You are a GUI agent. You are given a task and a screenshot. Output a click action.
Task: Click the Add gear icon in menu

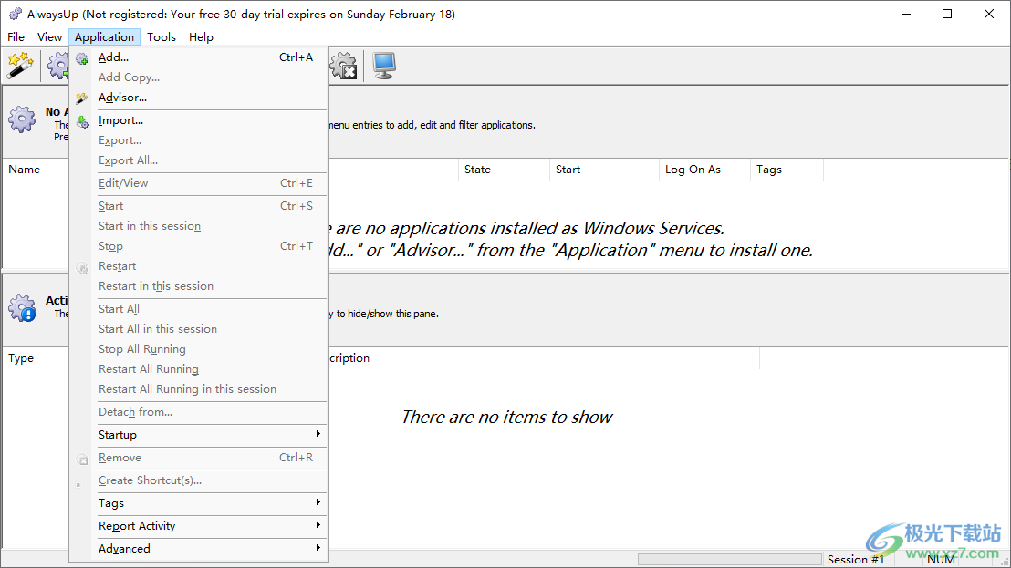(82, 58)
